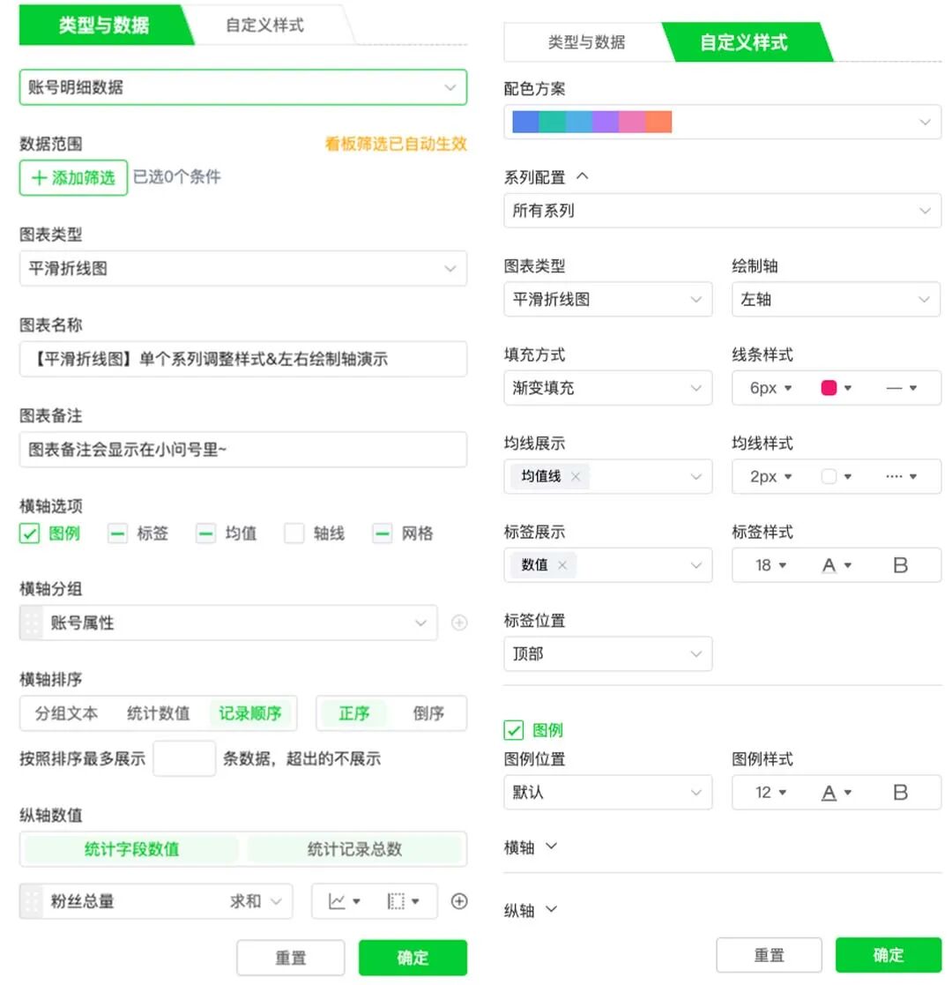The height and width of the screenshot is (985, 952).
Task: Open the 所有系列 dropdown
Action: coord(722,211)
